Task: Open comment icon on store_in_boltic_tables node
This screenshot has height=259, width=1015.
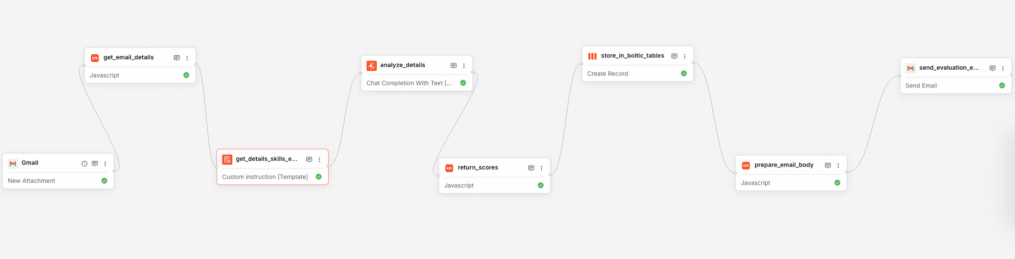Action: click(x=674, y=56)
